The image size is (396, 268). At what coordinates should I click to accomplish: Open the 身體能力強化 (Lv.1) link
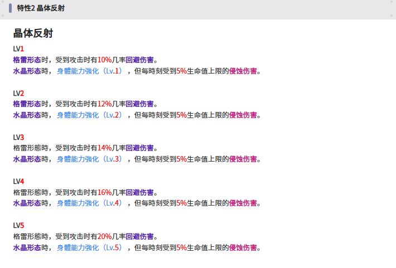click(x=90, y=71)
